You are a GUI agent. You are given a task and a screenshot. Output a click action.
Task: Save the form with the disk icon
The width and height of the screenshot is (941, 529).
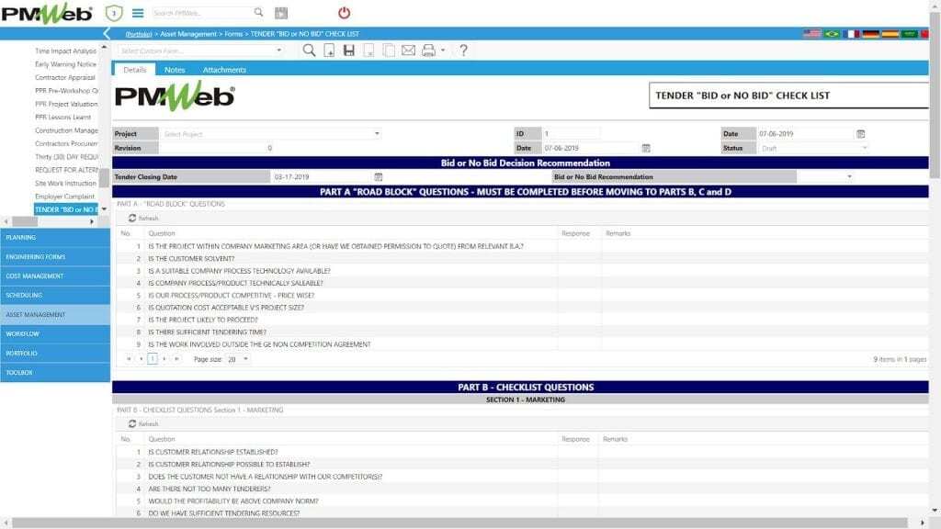[x=348, y=51]
